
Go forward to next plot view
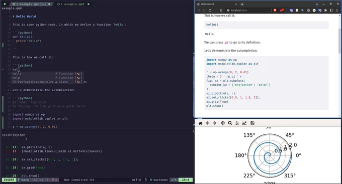[x=215, y=123]
